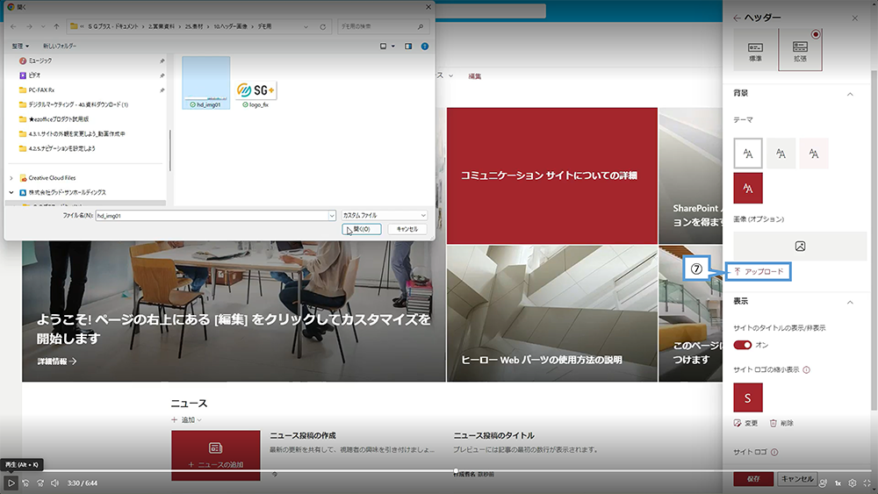Skip the video forward 10 seconds
This screenshot has height=494, width=878.
pyautogui.click(x=40, y=483)
